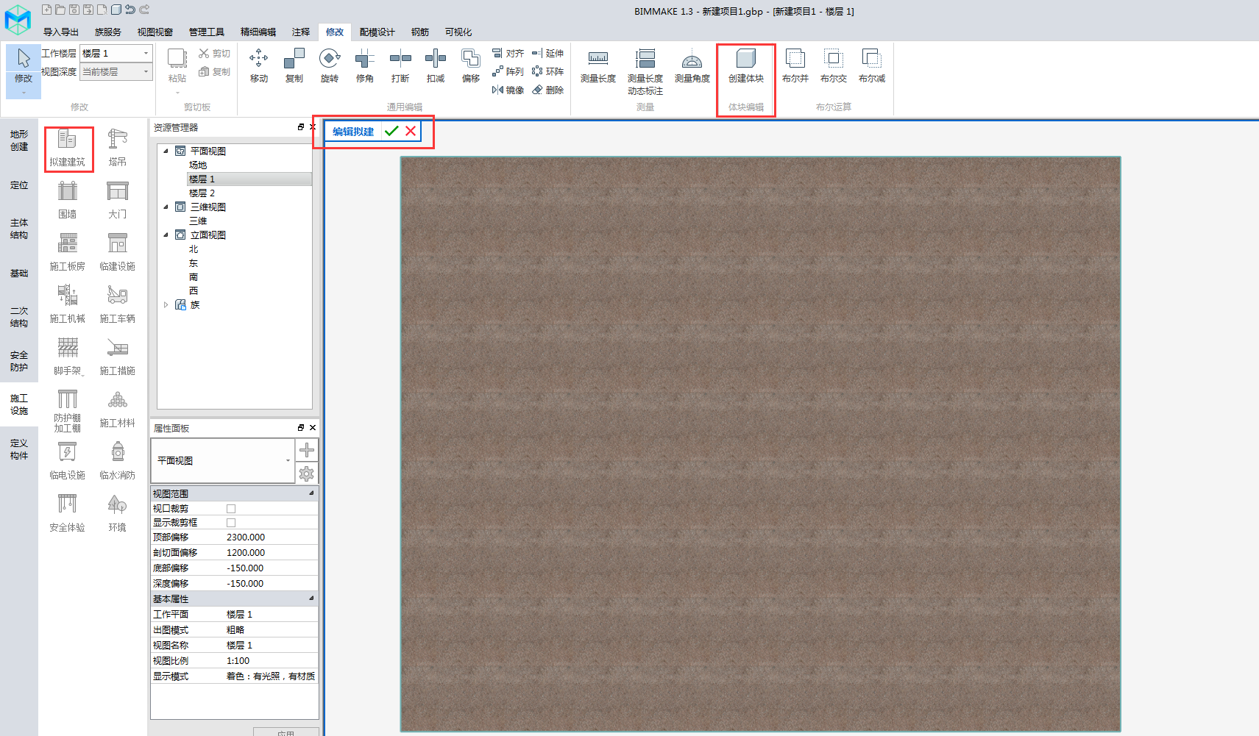Select the 环境 environment tool
Screen dimensions: 1259x736
(x=118, y=513)
